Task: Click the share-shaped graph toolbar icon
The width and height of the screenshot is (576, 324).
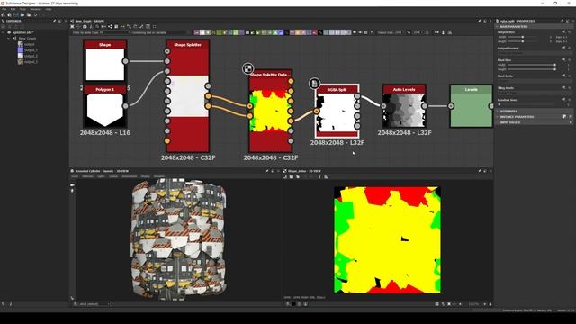Action: (110, 26)
